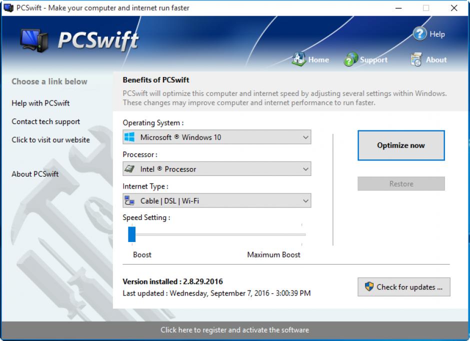Click the Benefits of PCSwift heading
The height and width of the screenshot is (341, 470).
156,80
